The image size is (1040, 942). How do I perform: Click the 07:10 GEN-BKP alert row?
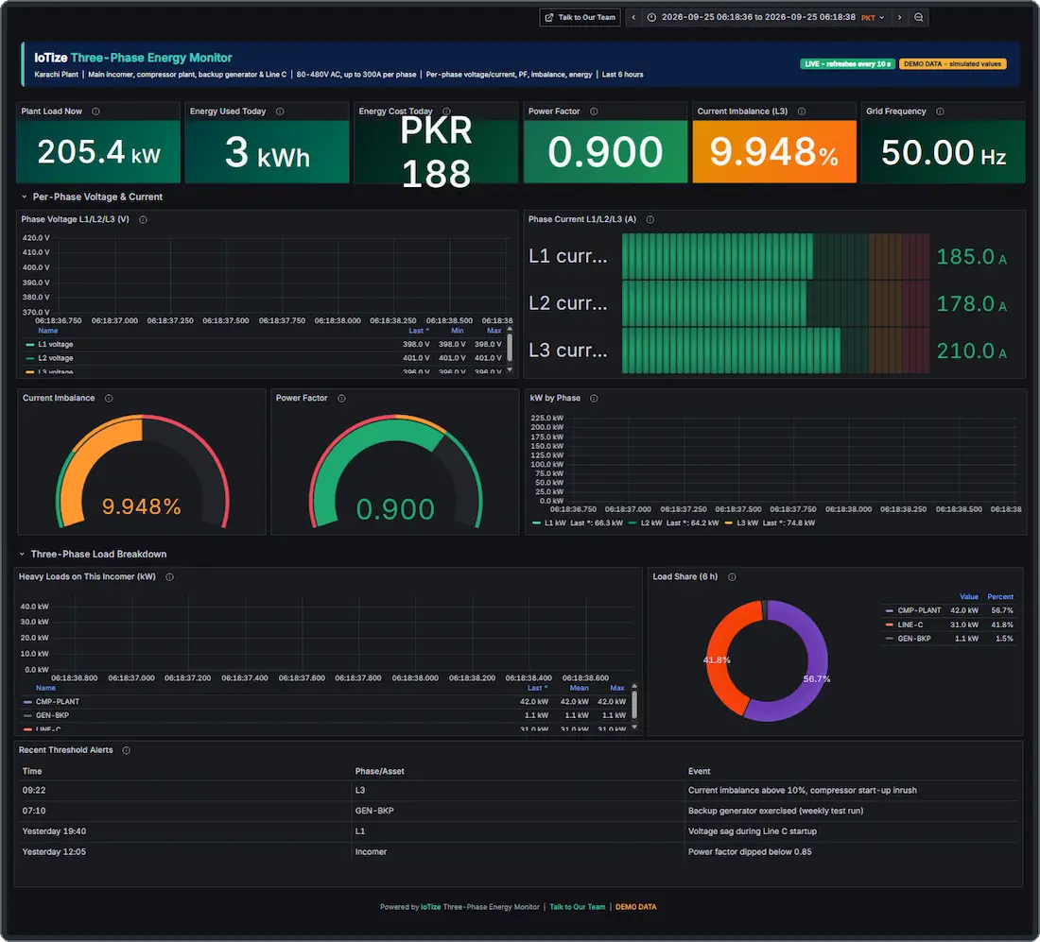pos(519,811)
